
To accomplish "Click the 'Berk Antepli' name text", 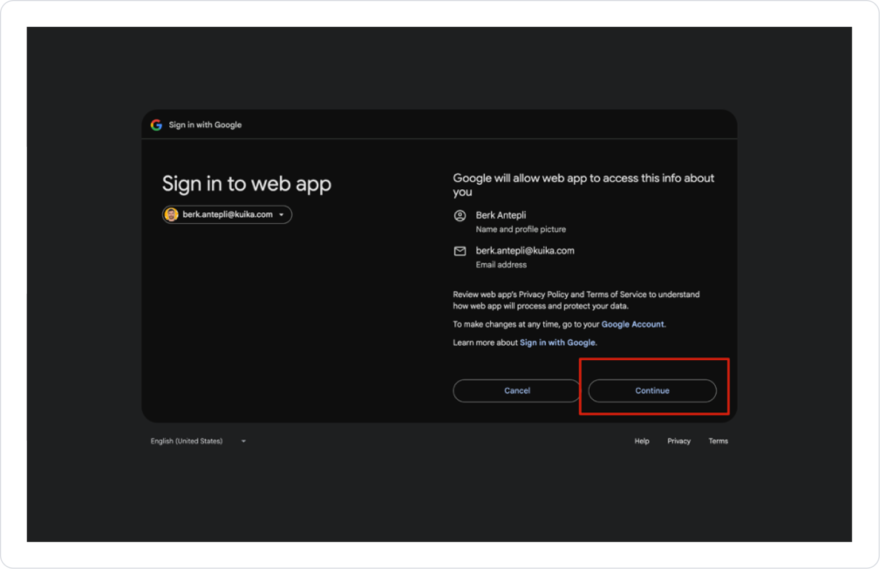I will point(501,215).
